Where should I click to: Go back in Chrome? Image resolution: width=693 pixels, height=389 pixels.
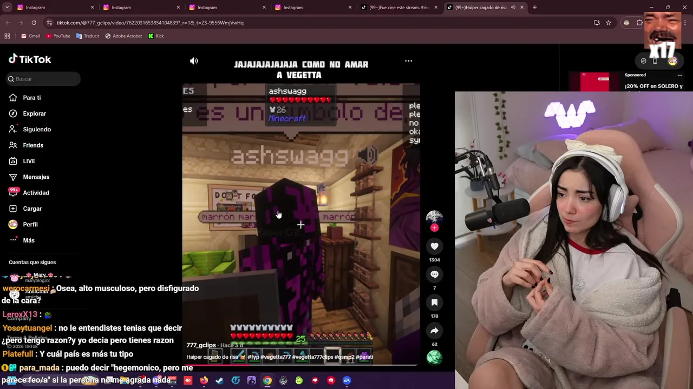[x=8, y=23]
